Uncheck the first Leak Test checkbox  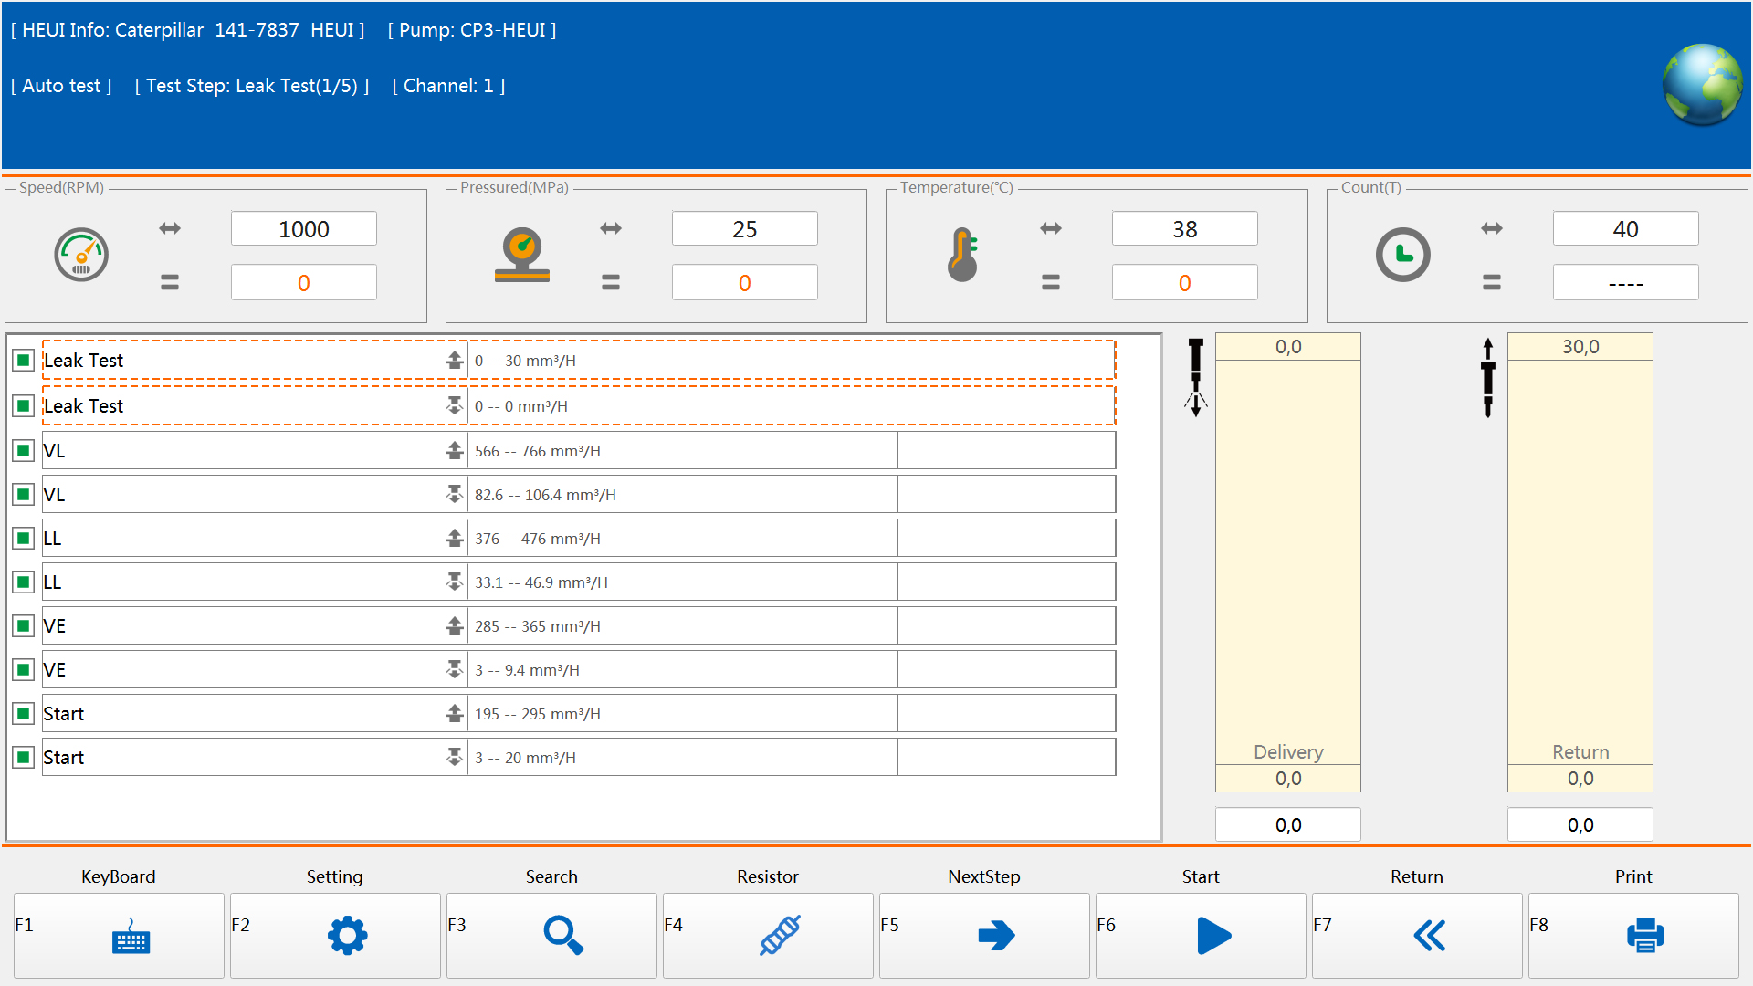pos(24,361)
